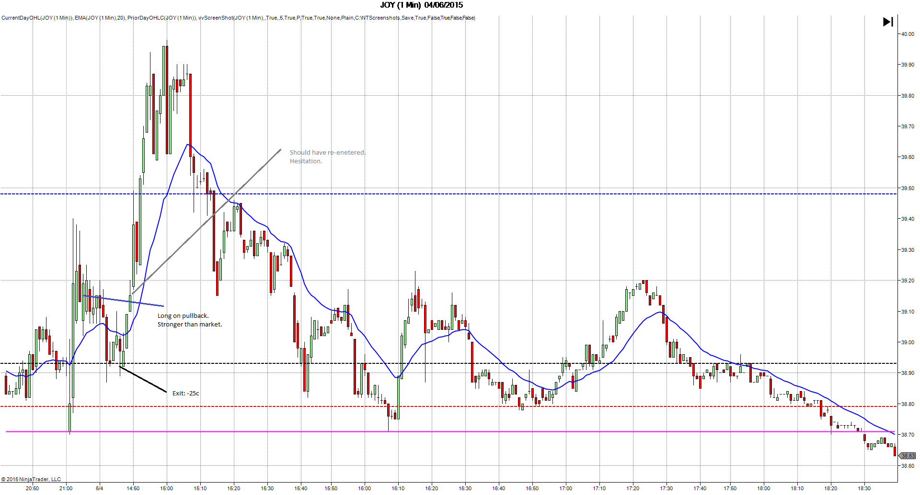Image resolution: width=920 pixels, height=495 pixels.
Task: Click the 16:50 time axis label
Action: tap(532, 488)
